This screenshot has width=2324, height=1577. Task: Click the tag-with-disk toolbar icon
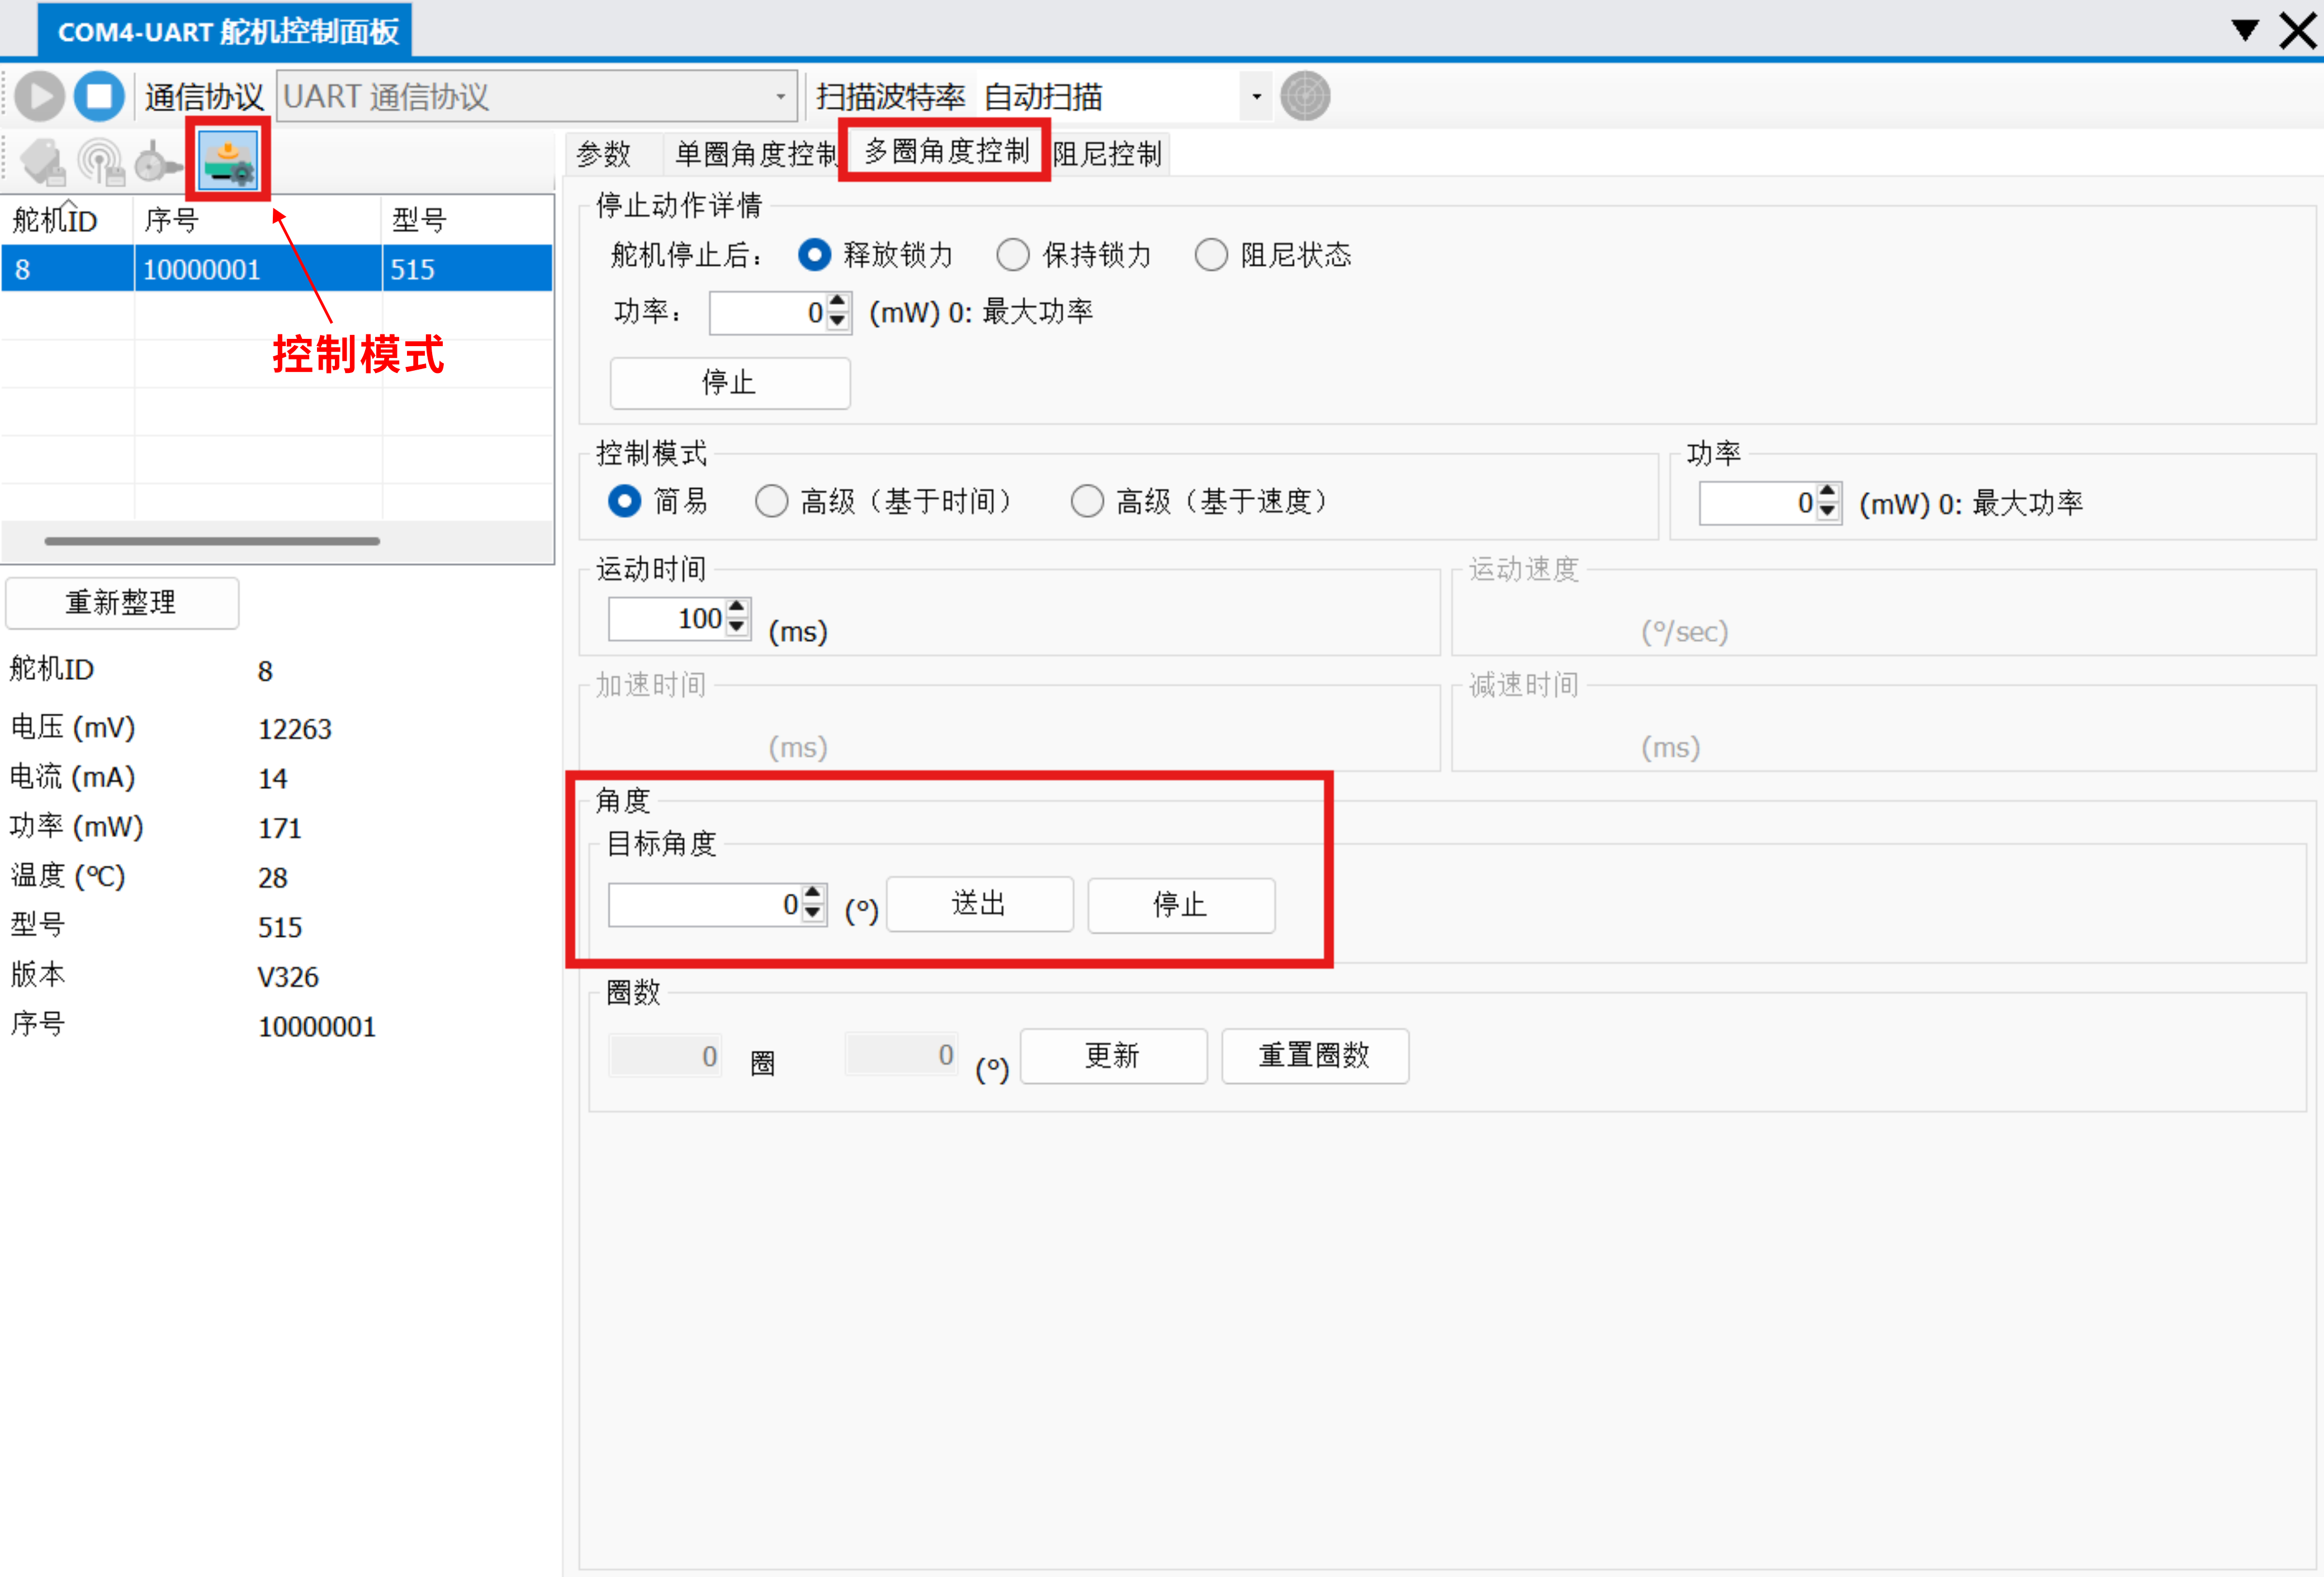43,161
